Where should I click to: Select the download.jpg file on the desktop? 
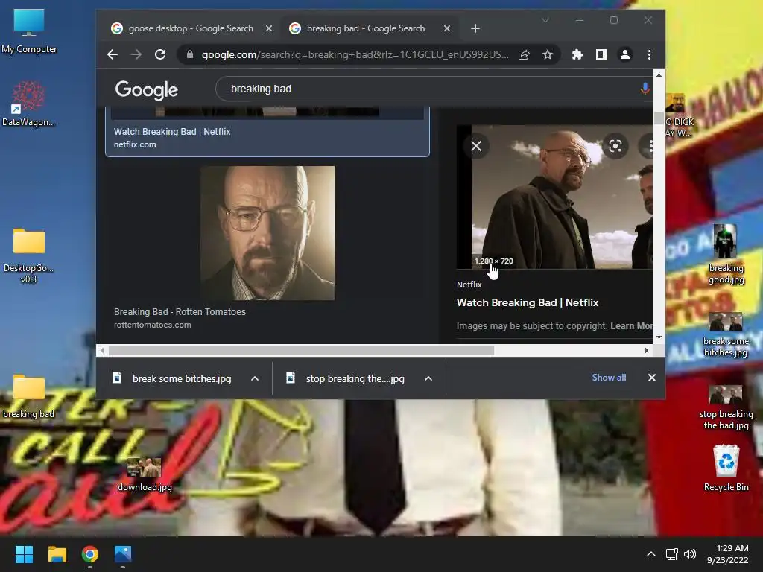click(x=145, y=474)
